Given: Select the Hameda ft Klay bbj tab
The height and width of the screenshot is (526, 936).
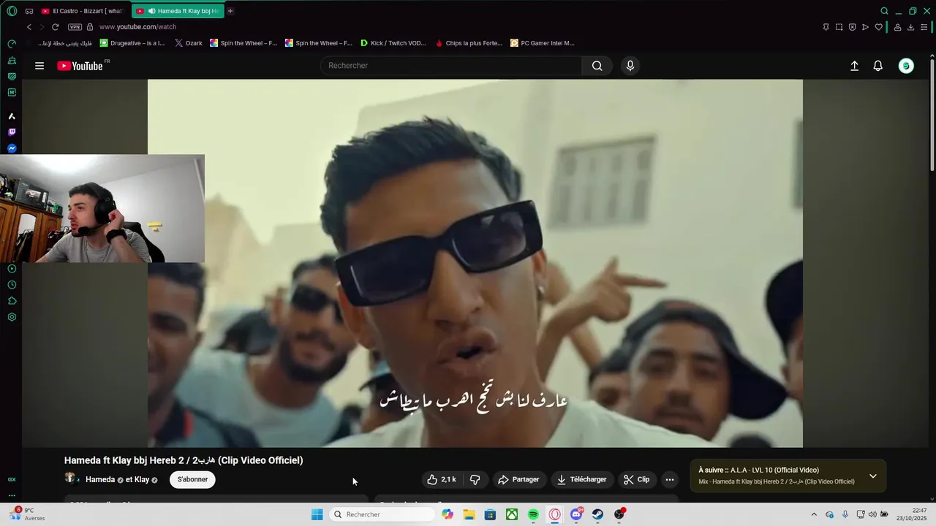Looking at the screenshot, I should pyautogui.click(x=178, y=11).
